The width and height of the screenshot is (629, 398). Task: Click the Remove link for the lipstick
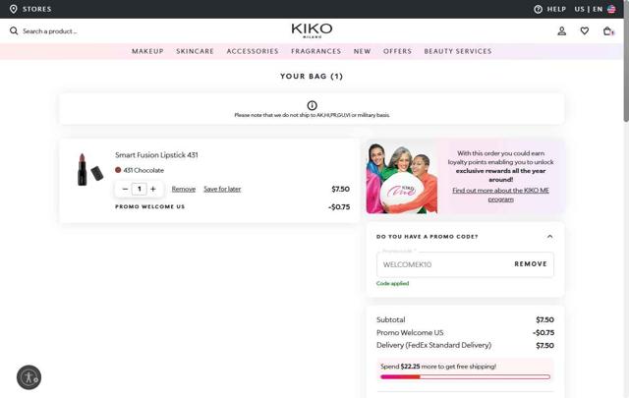coord(184,189)
